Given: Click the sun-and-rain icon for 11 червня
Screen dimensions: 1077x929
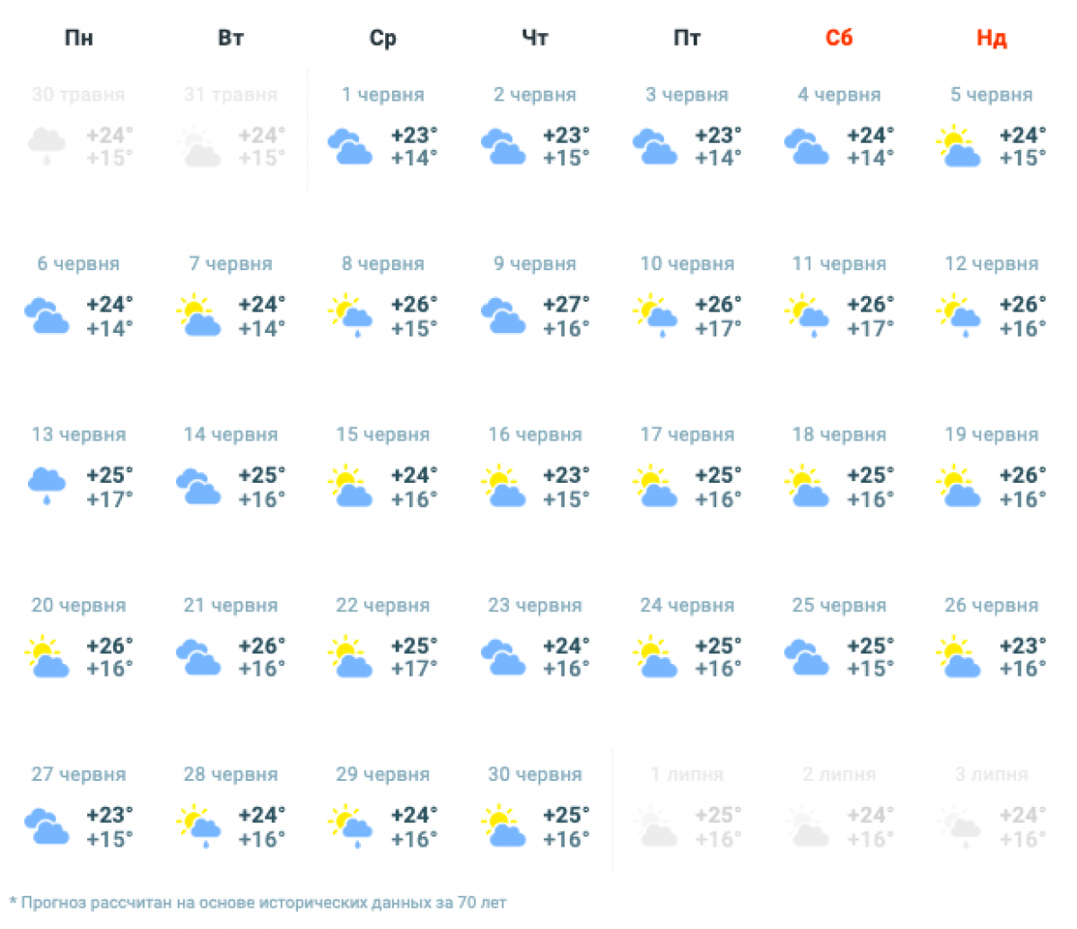Looking at the screenshot, I should point(806,316).
